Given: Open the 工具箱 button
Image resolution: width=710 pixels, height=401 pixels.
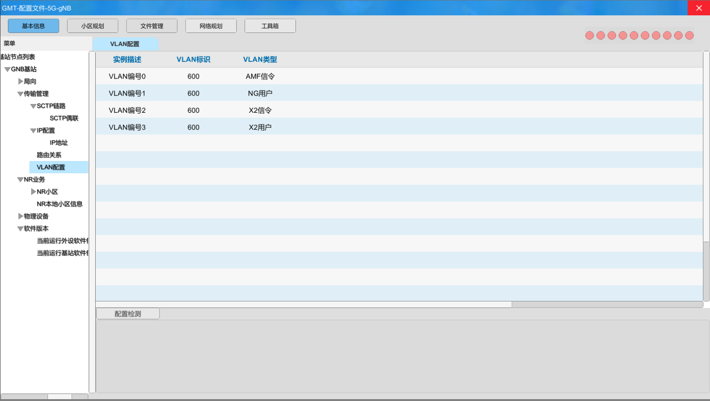Looking at the screenshot, I should click(x=270, y=26).
